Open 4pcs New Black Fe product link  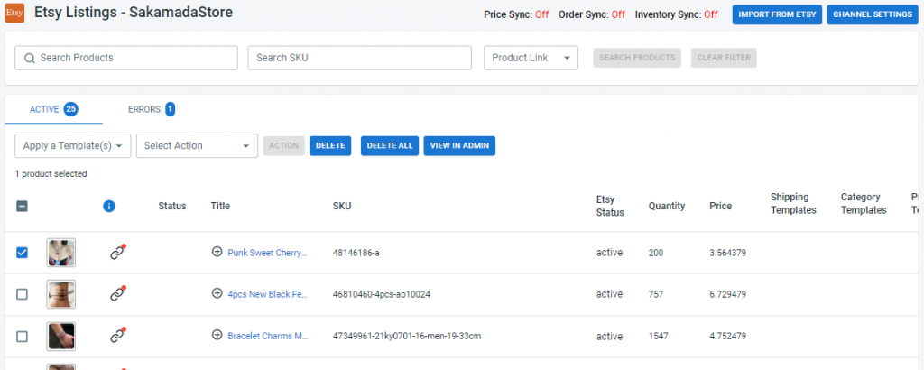(267, 294)
